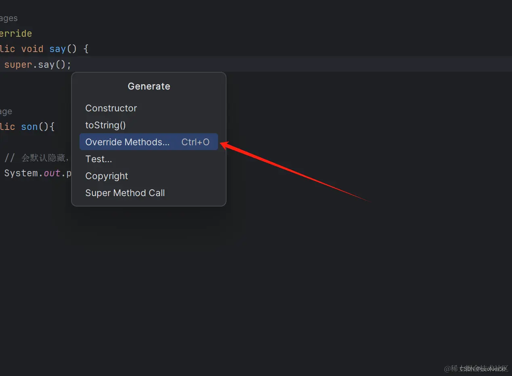This screenshot has width=512, height=376.
Task: Select Test... in Generate popup
Action: pyautogui.click(x=149, y=159)
